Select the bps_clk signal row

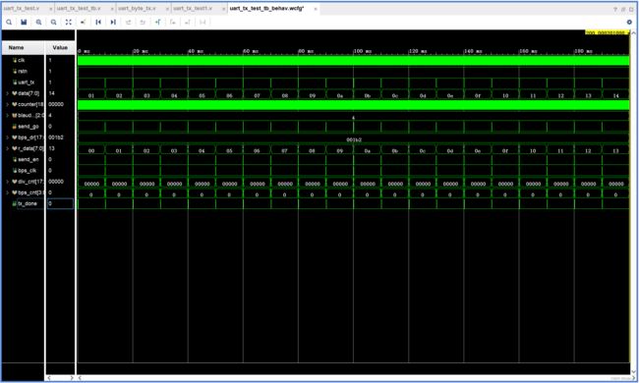click(24, 171)
